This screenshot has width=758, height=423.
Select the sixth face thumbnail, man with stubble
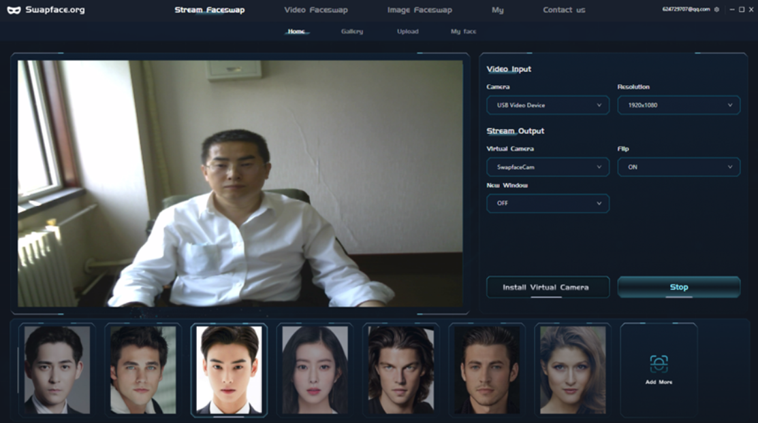487,369
